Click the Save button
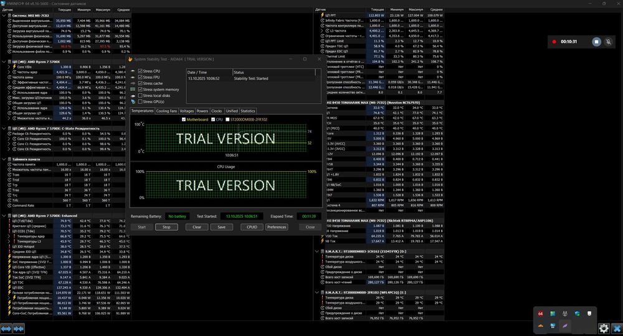 pyautogui.click(x=222, y=227)
